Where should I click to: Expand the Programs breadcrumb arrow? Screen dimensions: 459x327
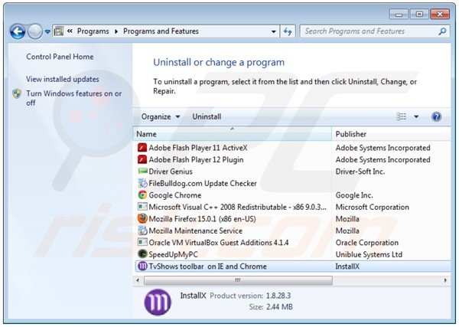tap(116, 31)
